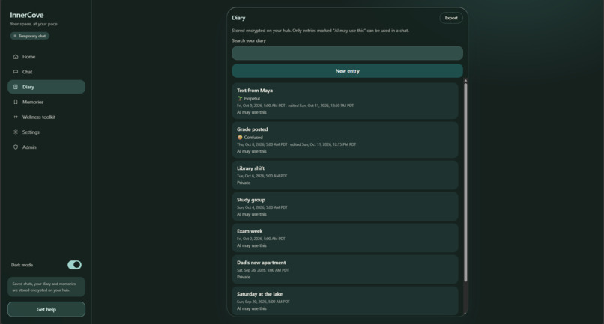The width and height of the screenshot is (604, 324).
Task: Click the Hopeful mood sprout emoji
Action: tap(240, 98)
